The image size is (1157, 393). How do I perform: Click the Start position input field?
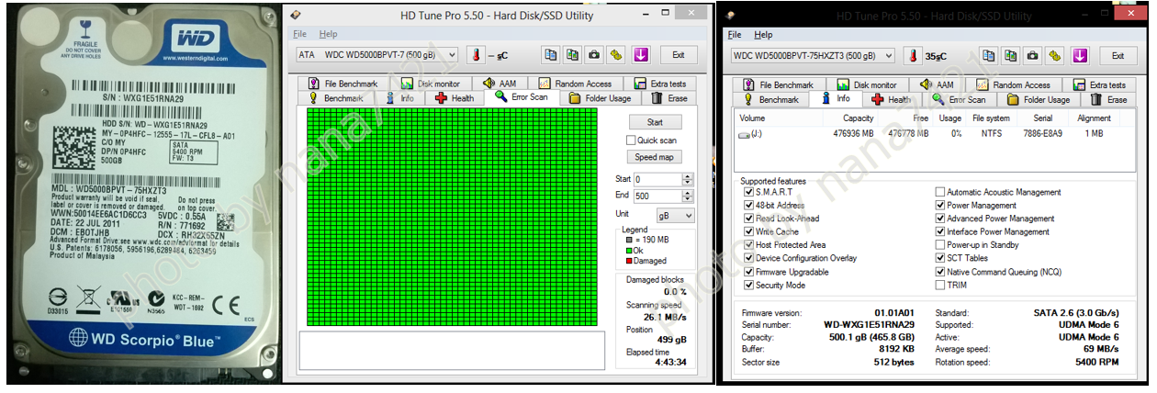(x=657, y=179)
